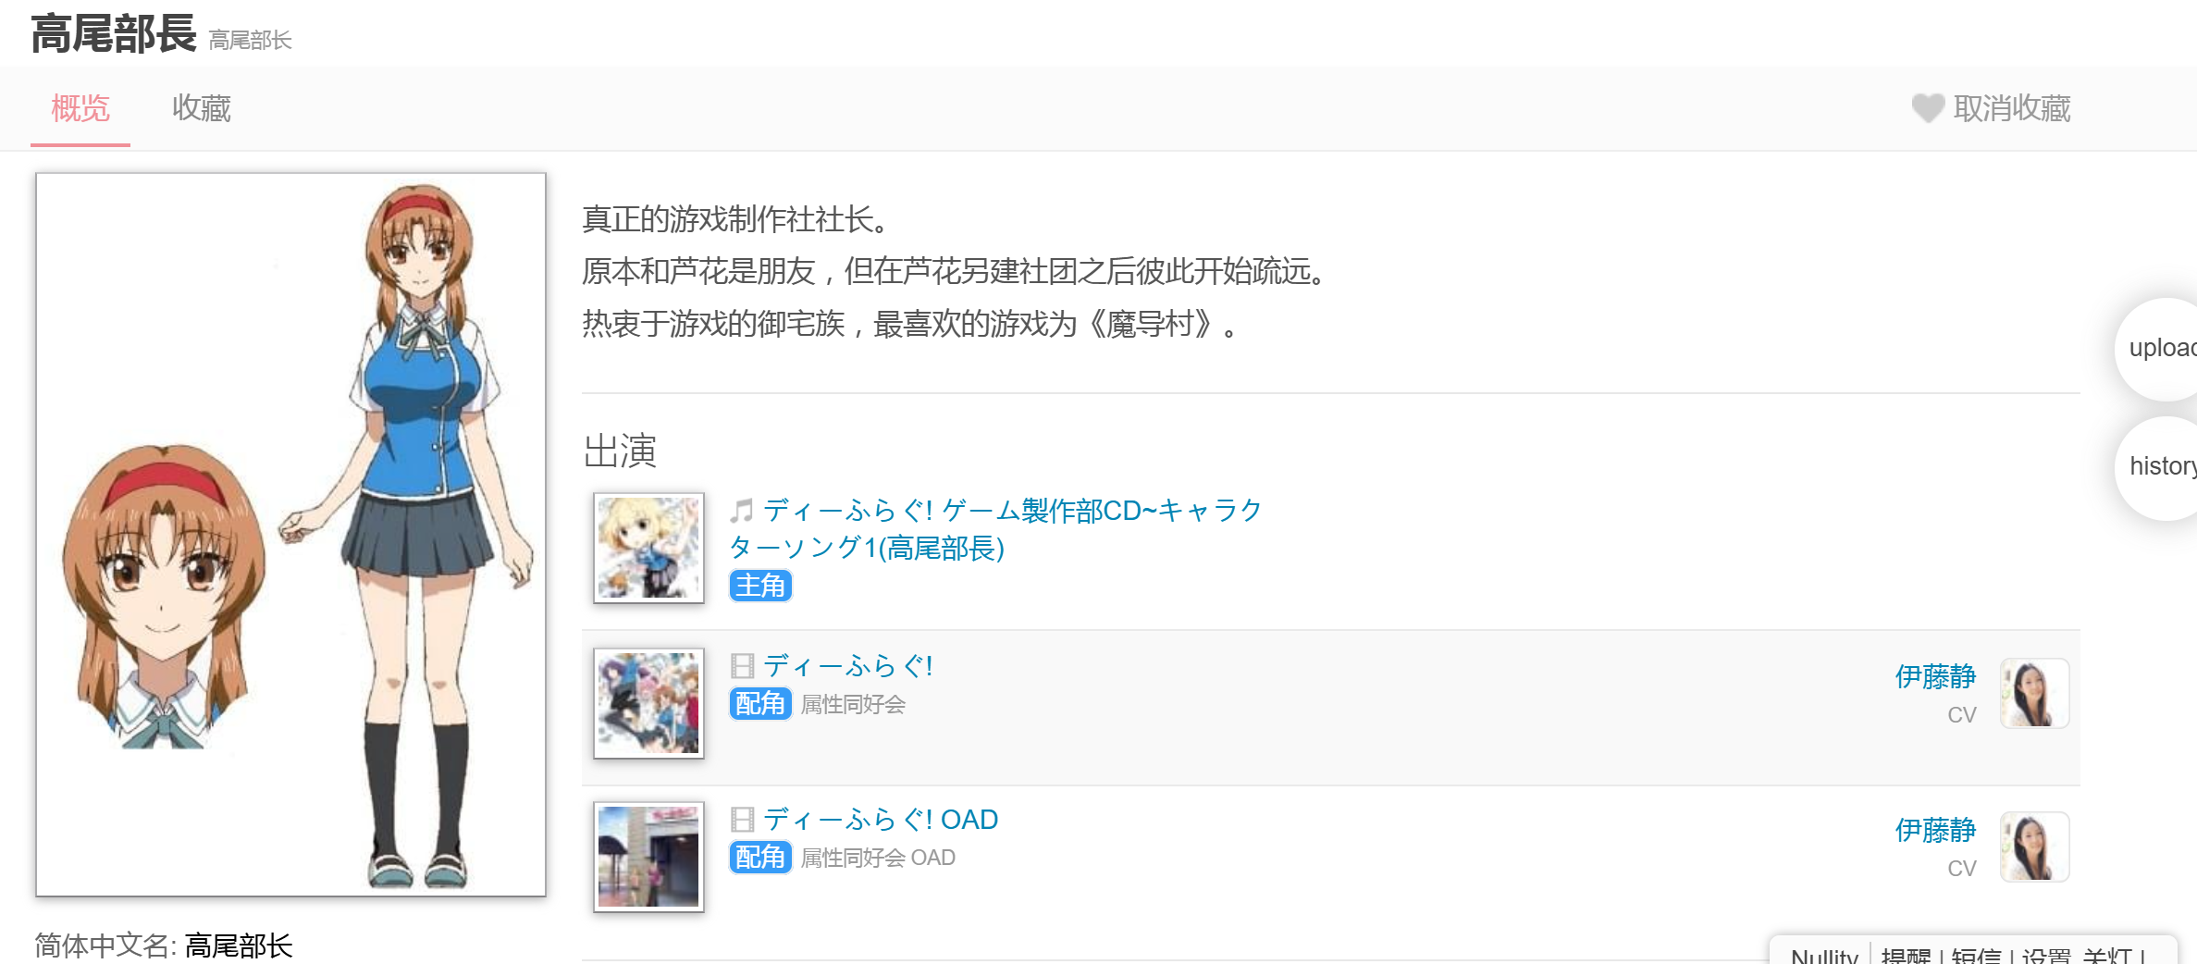
Task: Open 伊藤静 link in the ディーふらぐ! row
Action: 1935,677
